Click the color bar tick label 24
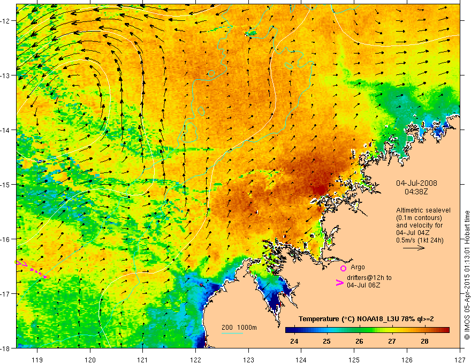471x364 pixels. [x=294, y=341]
